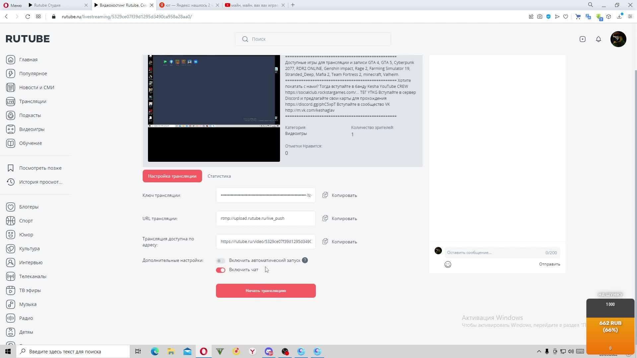The width and height of the screenshot is (637, 358).
Task: Open Видеоигры section in sidebar
Action: pyautogui.click(x=32, y=129)
